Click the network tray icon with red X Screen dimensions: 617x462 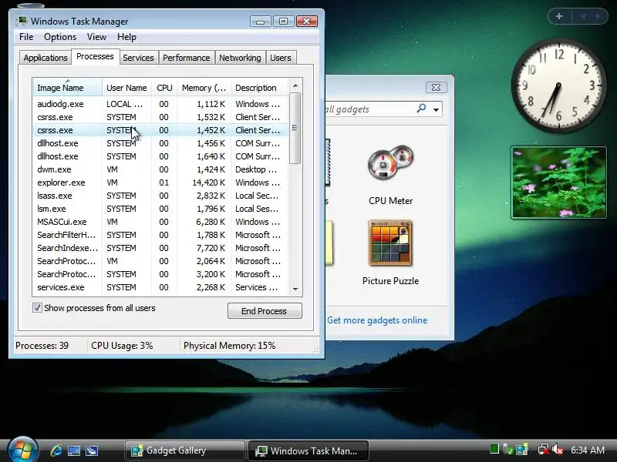(x=544, y=450)
